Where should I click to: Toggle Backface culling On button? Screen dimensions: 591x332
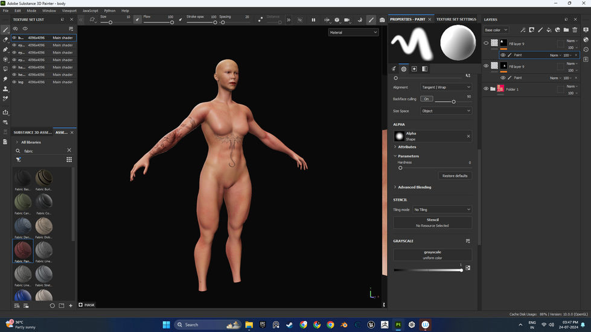pyautogui.click(x=426, y=99)
